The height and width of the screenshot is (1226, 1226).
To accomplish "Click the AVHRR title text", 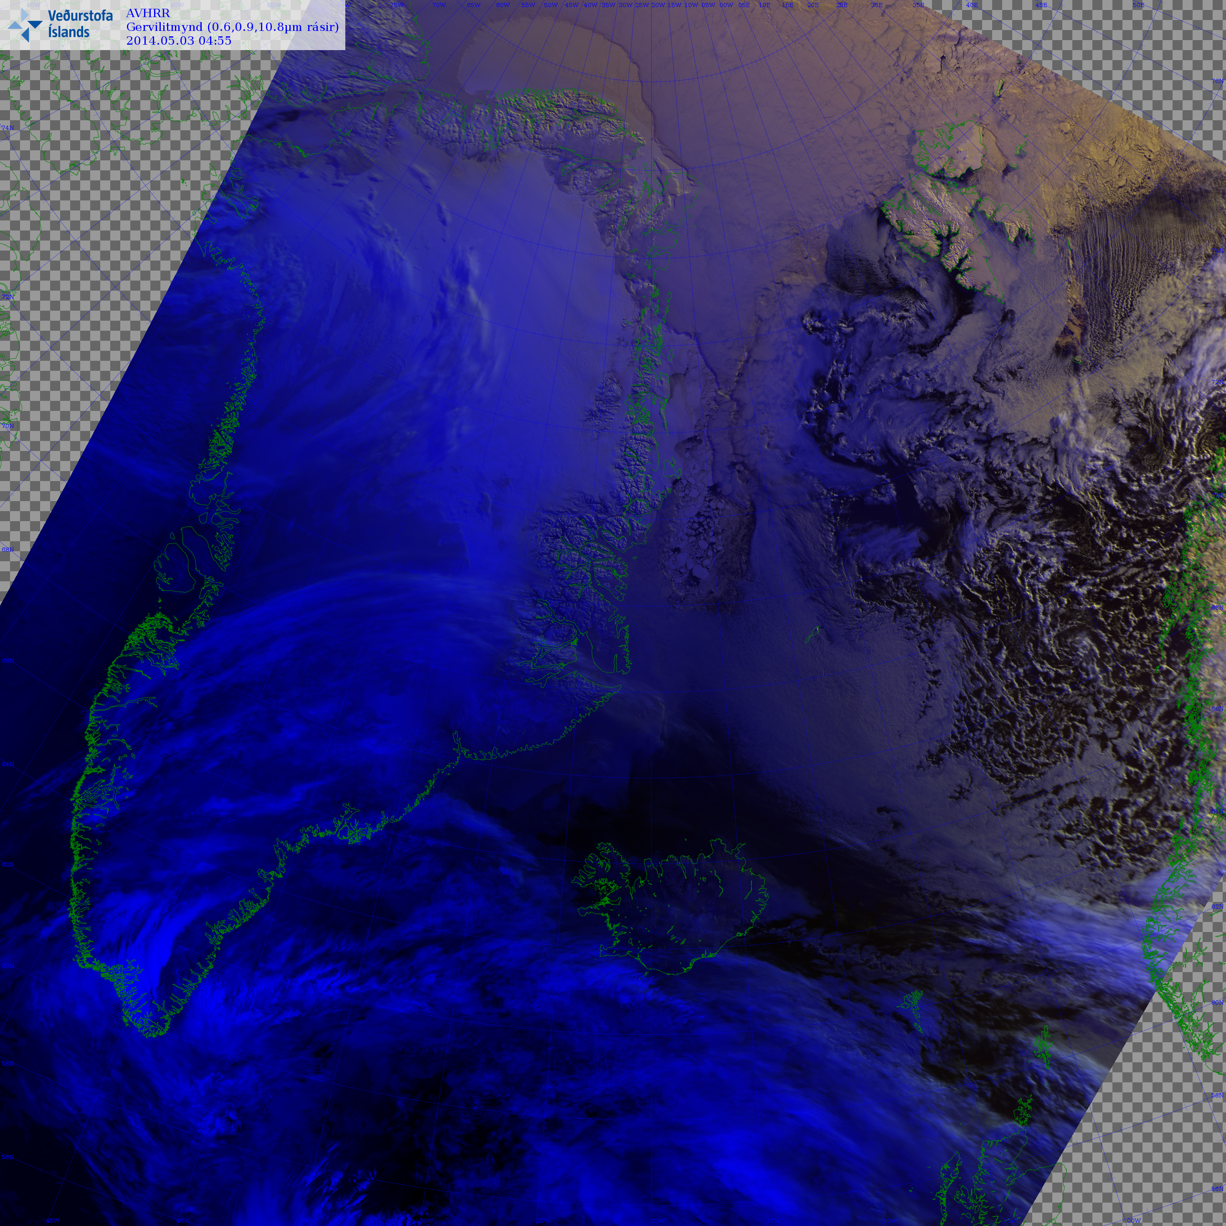I will pyautogui.click(x=148, y=13).
